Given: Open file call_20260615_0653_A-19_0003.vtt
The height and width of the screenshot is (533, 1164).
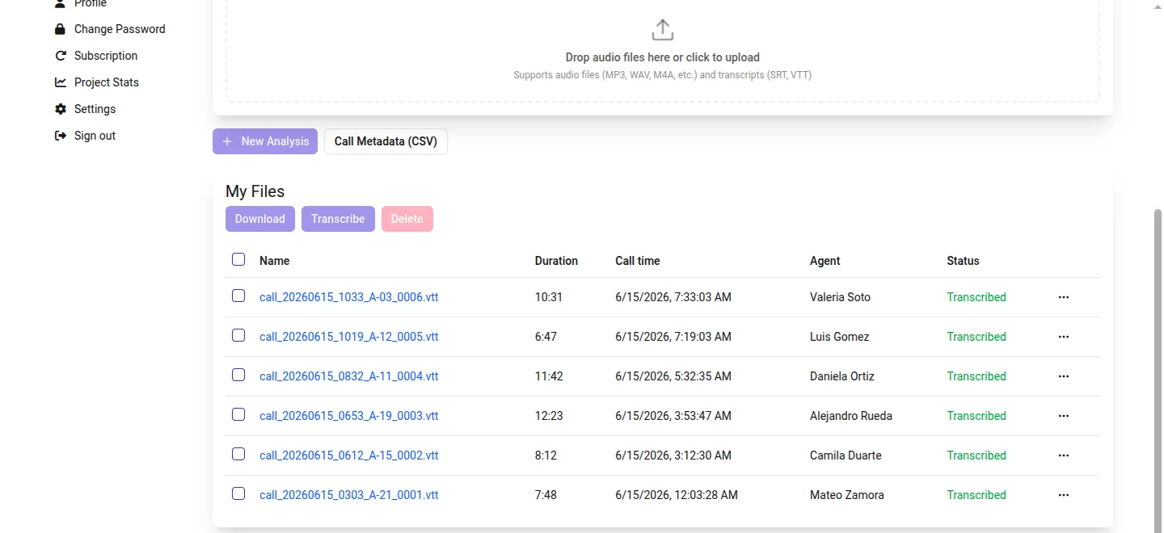Looking at the screenshot, I should tap(349, 416).
